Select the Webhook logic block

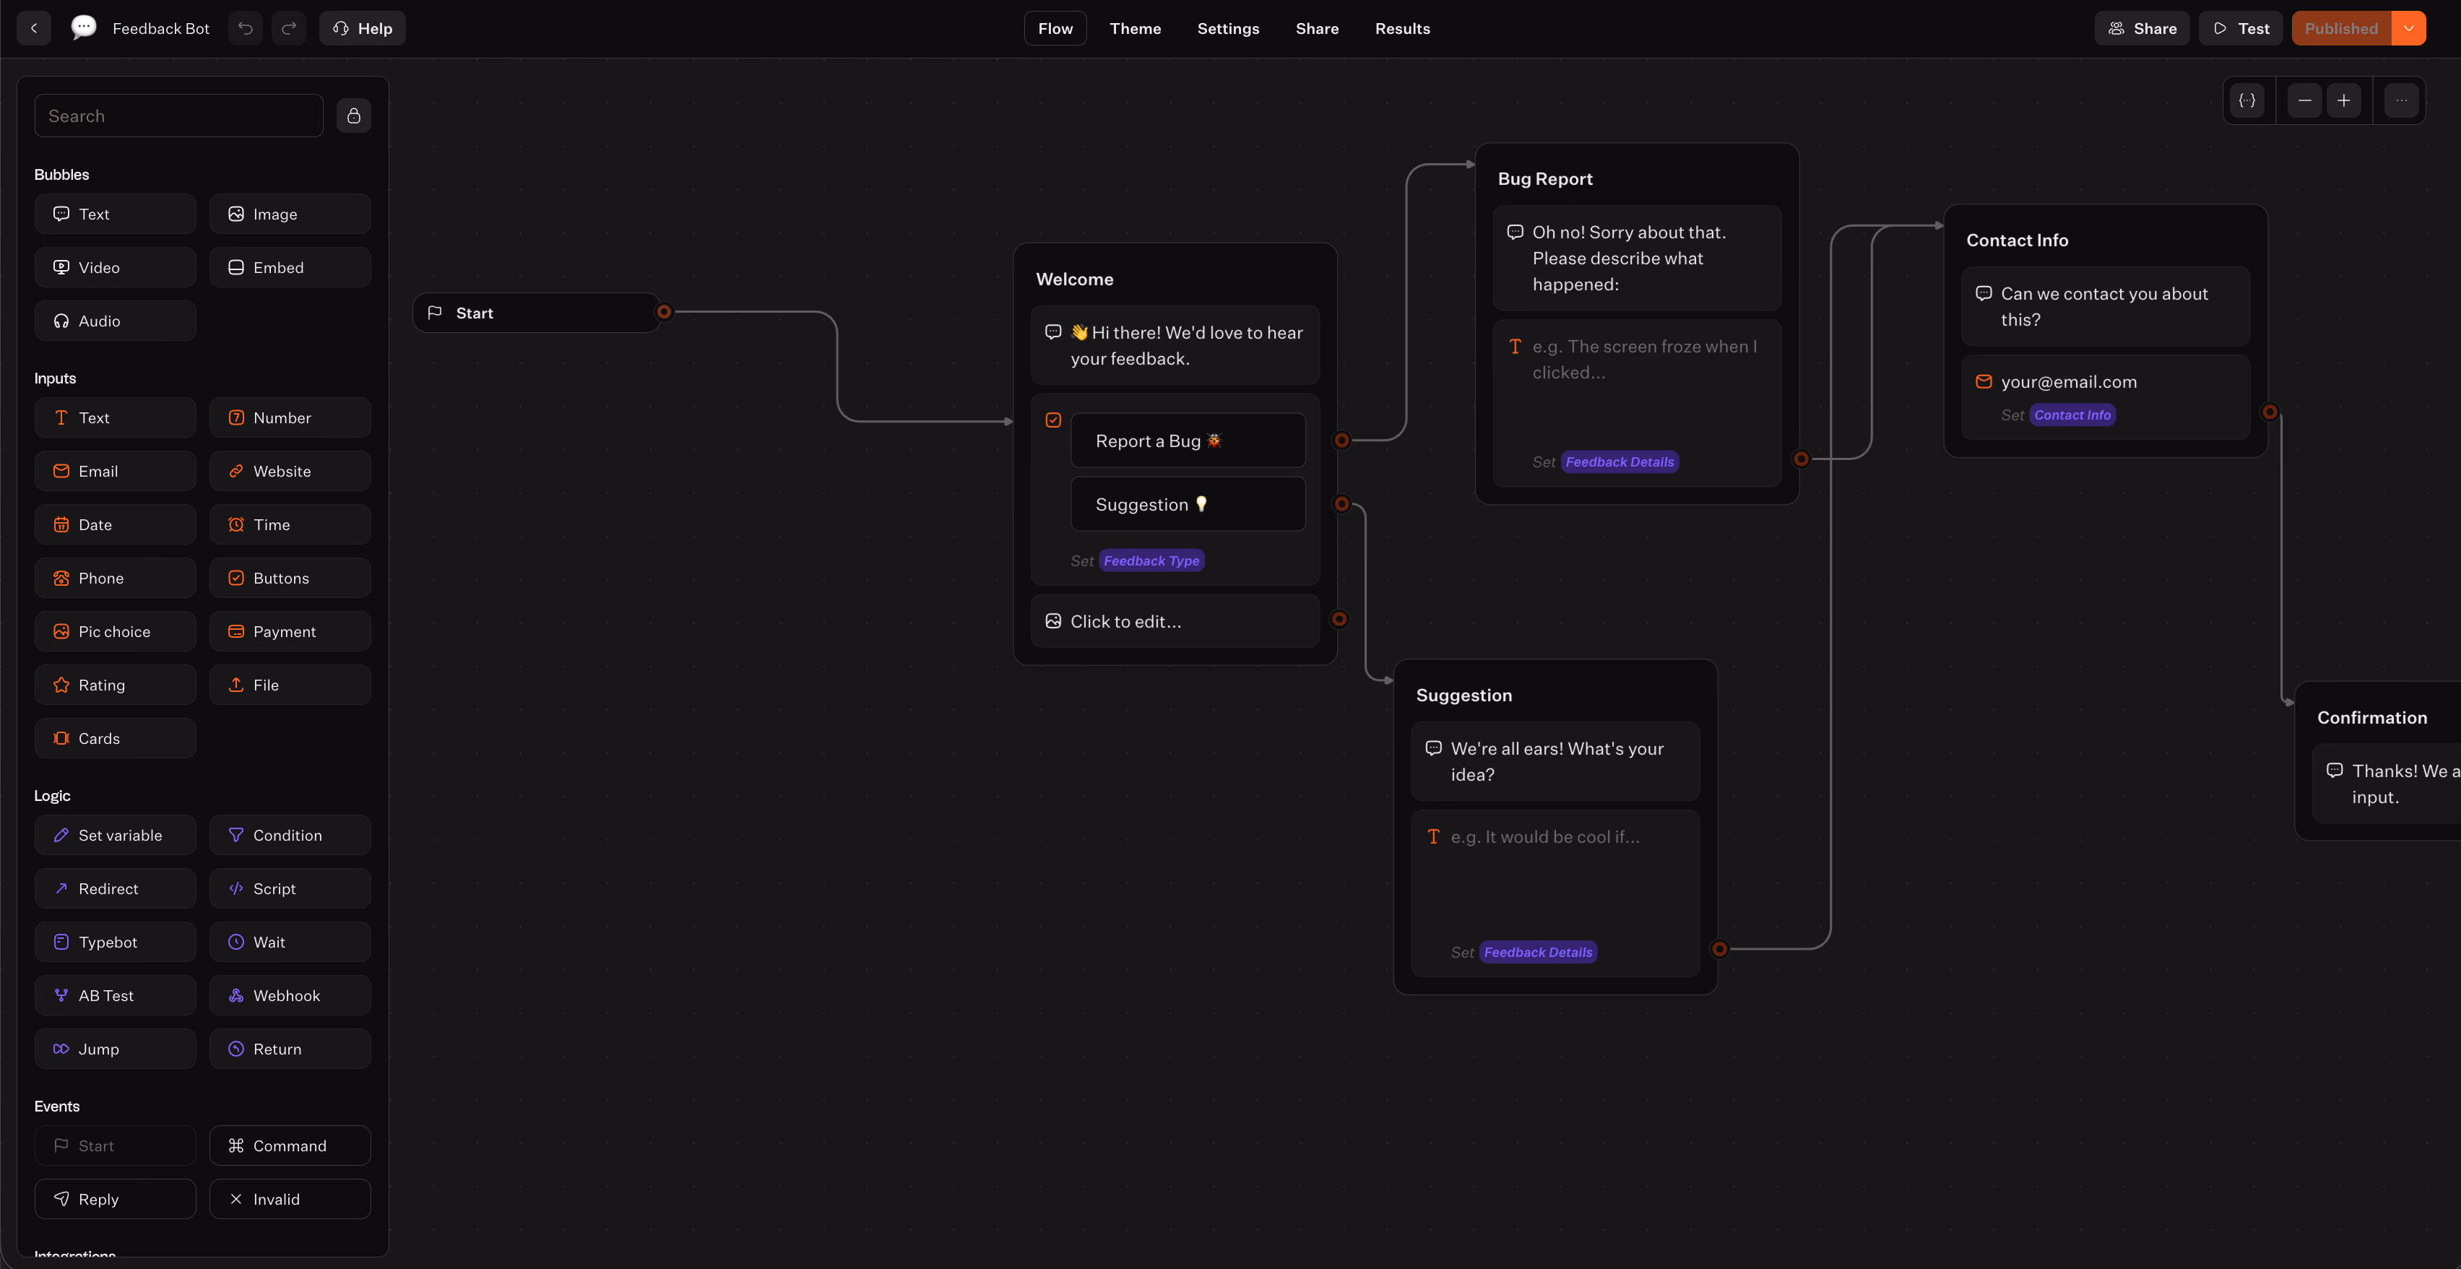coord(290,995)
